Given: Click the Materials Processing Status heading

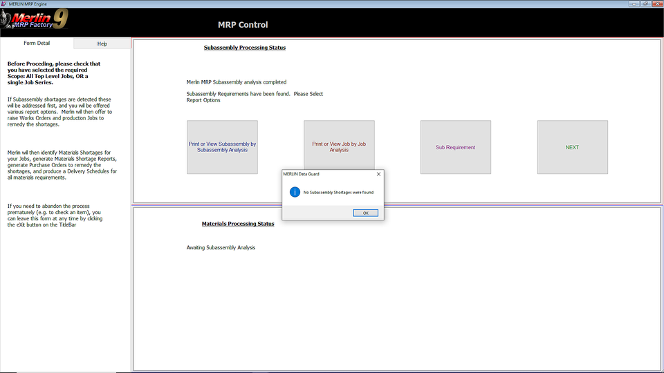Looking at the screenshot, I should coord(238,224).
